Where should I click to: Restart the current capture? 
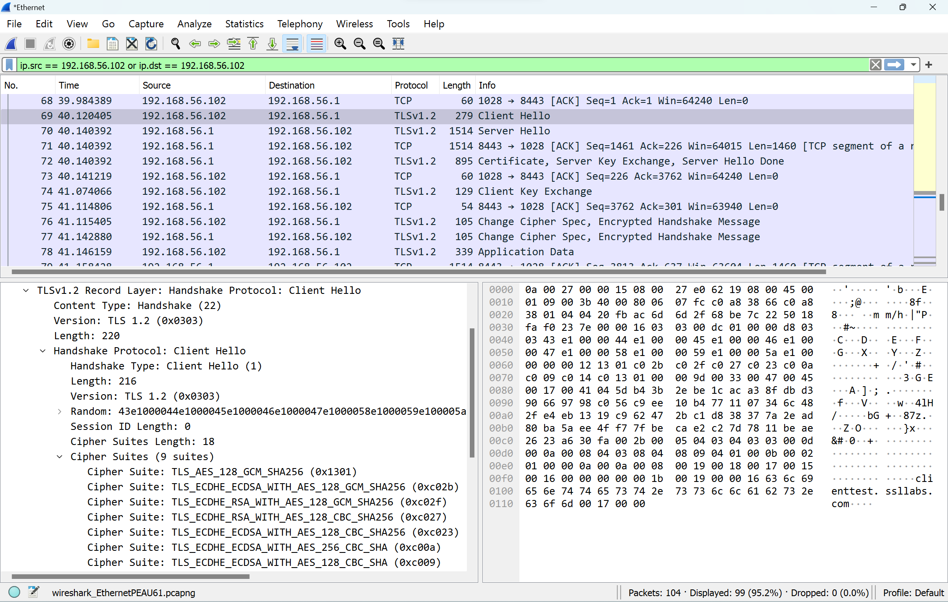pos(50,44)
